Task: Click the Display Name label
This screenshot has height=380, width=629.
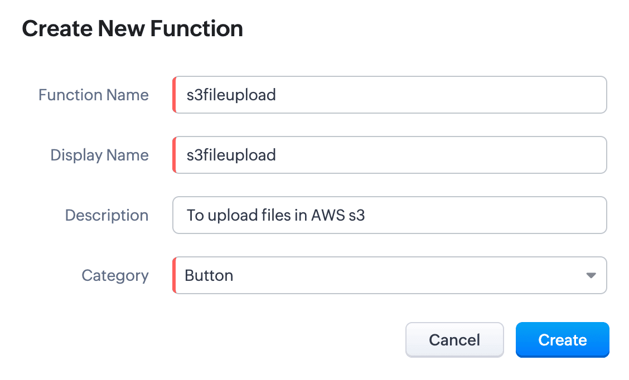Action: click(x=99, y=155)
